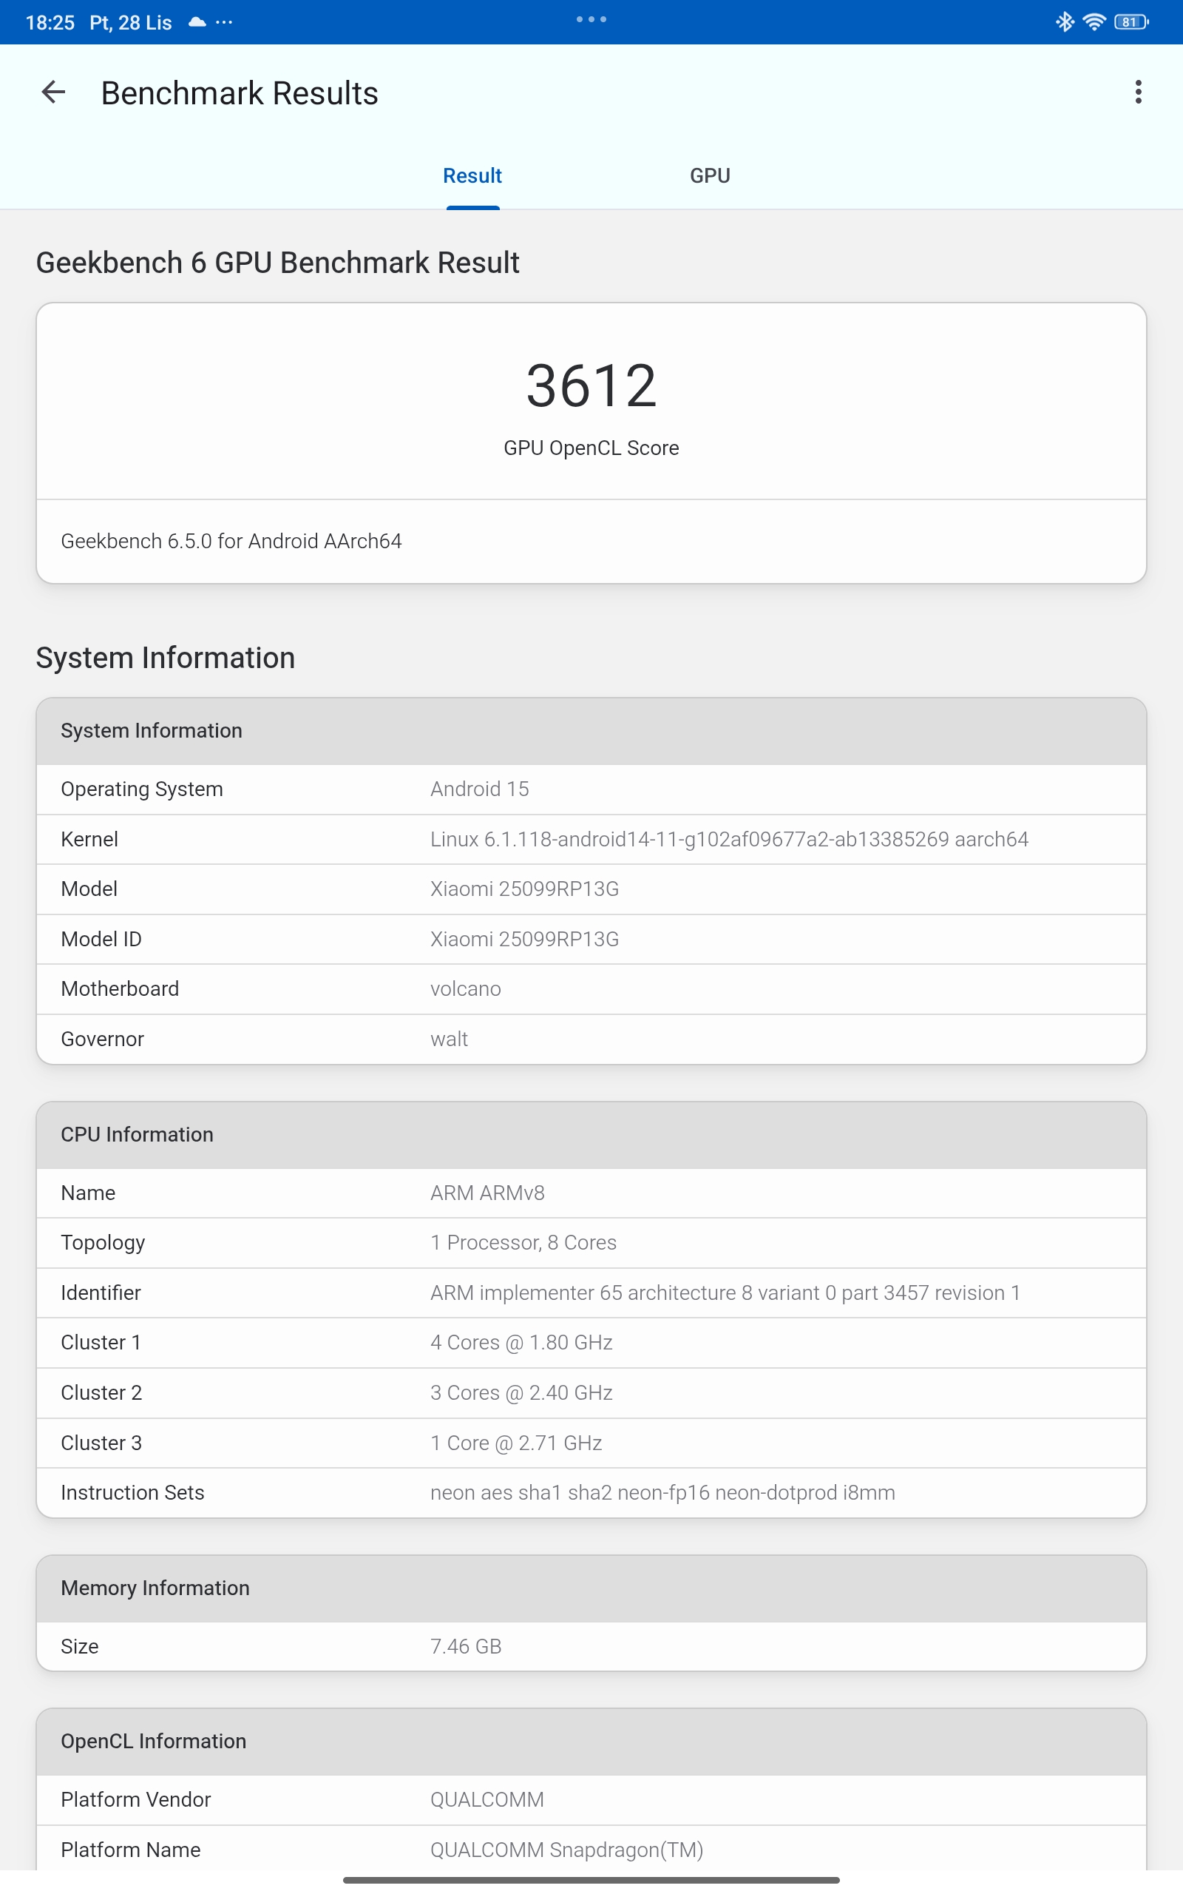The height and width of the screenshot is (1894, 1183).
Task: Select the Kernel version row
Action: [x=591, y=839]
